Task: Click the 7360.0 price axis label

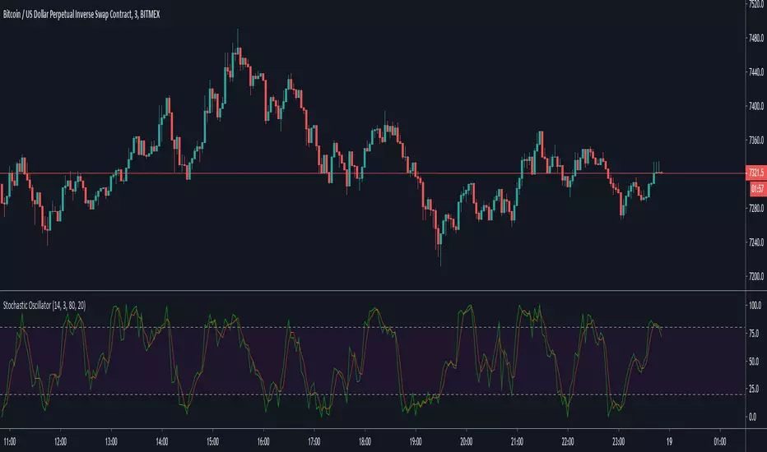Action: click(x=756, y=141)
